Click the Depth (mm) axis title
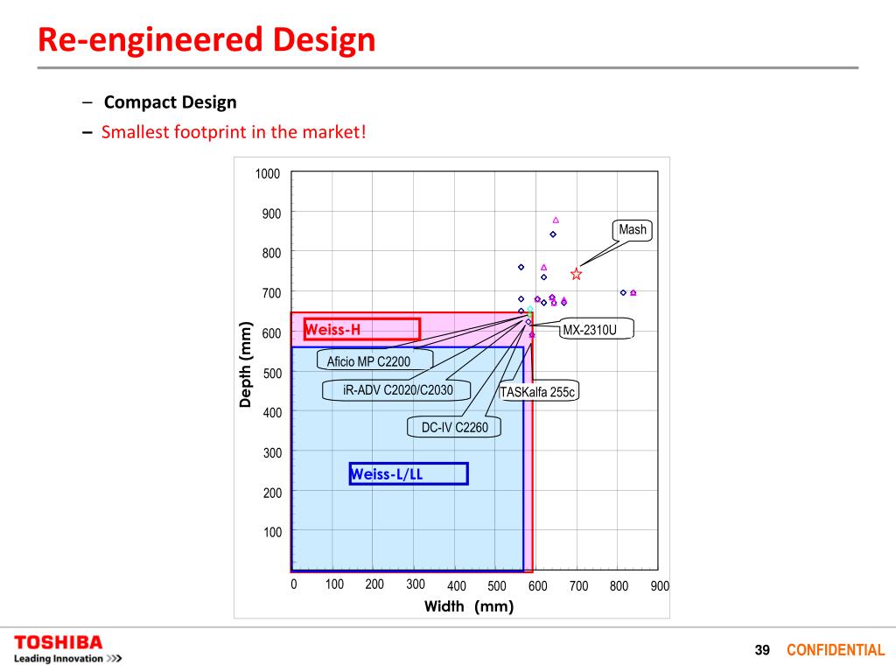The height and width of the screenshot is (672, 896). point(245,364)
